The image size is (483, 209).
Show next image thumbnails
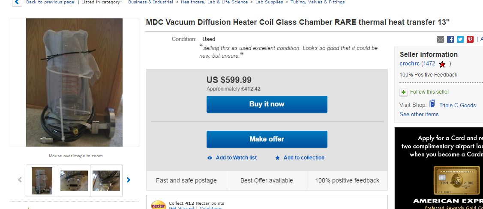point(128,180)
